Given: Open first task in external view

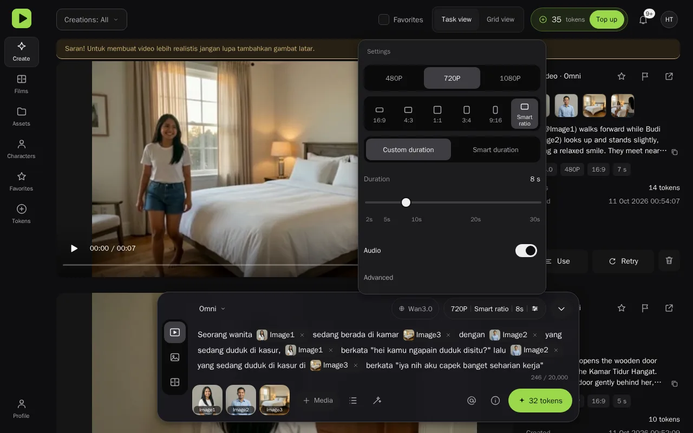Looking at the screenshot, I should point(669,76).
